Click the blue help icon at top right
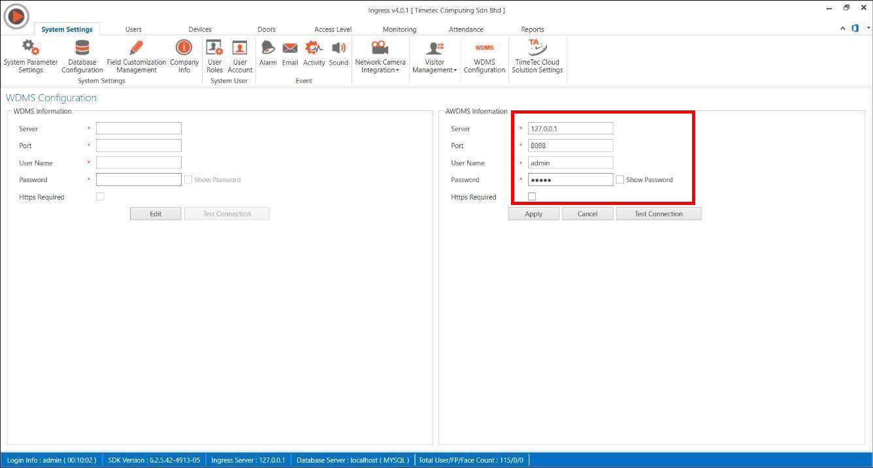Screen dimensions: 873x468 coord(855,28)
